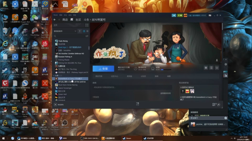Open Internet Explorer desktop icon
This screenshot has width=252, height=141.
tap(5, 45)
